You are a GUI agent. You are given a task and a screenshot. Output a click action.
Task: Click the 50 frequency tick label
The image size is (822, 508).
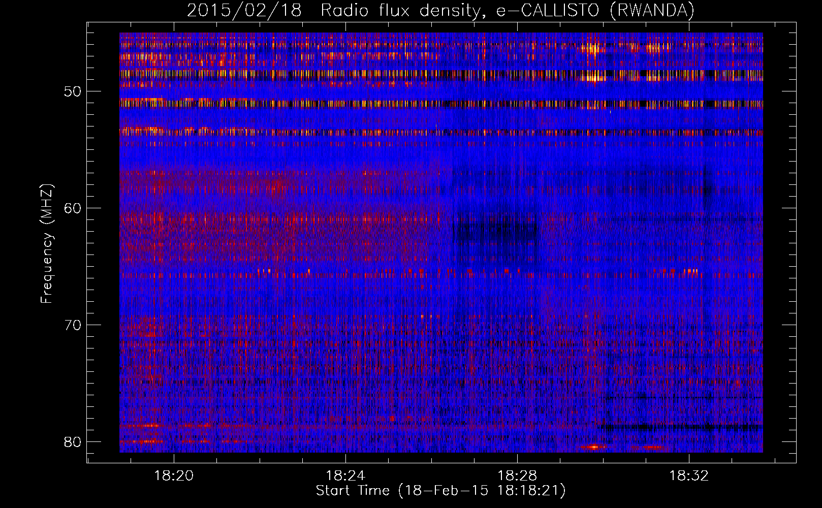(73, 92)
